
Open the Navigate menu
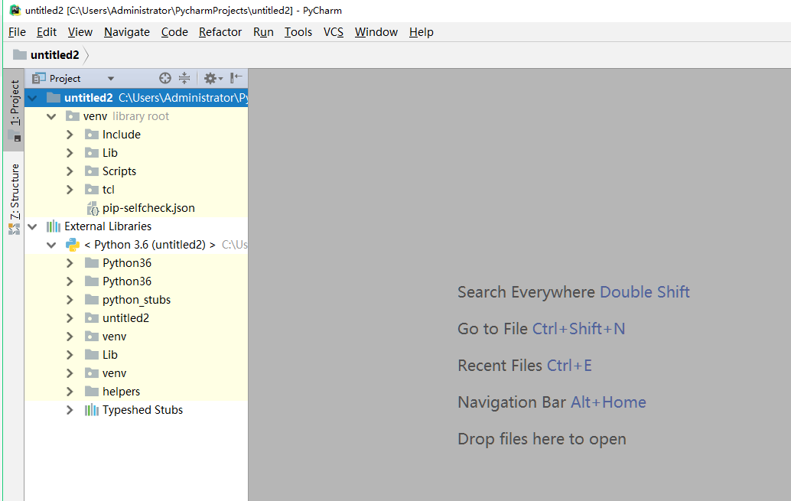(127, 32)
